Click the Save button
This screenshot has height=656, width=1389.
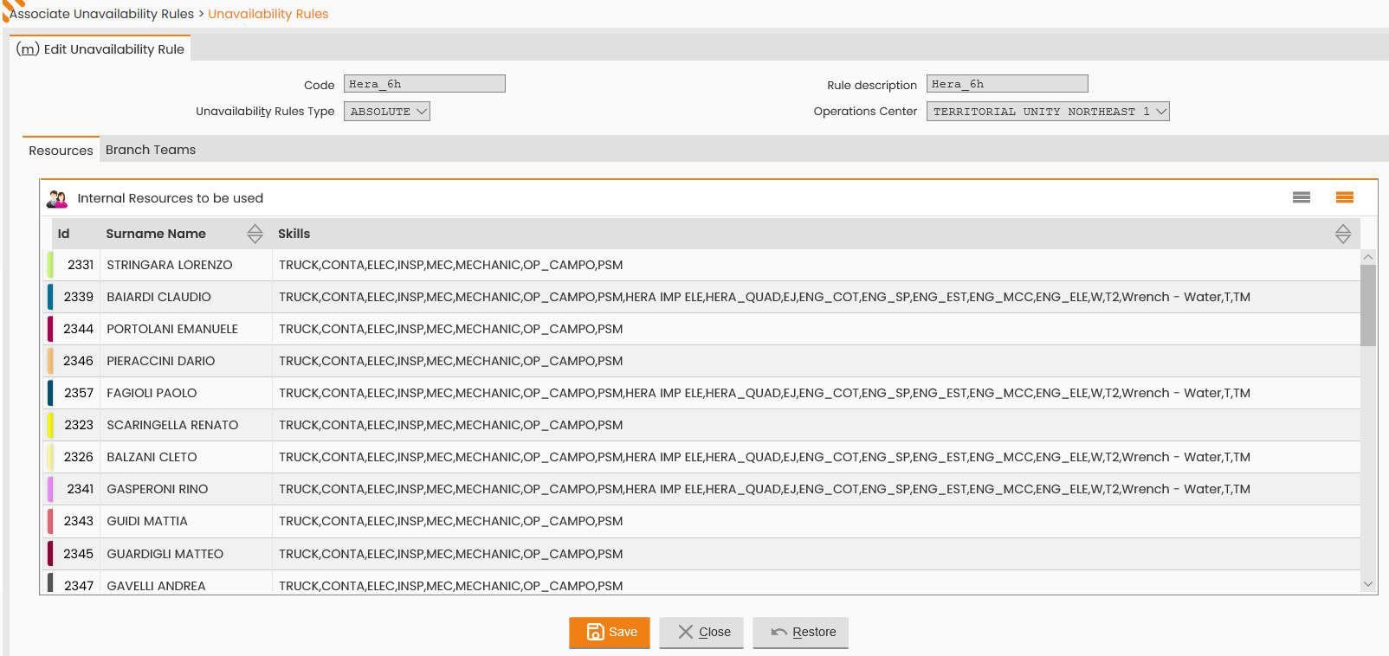[610, 632]
